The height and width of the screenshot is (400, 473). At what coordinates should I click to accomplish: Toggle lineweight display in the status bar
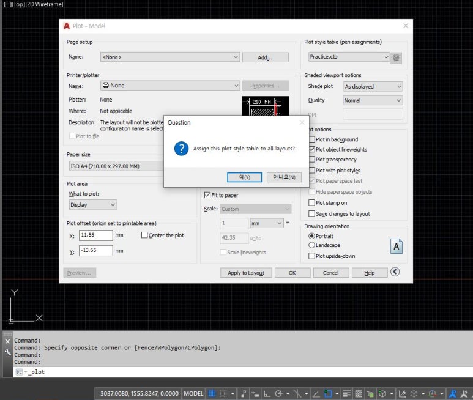(346, 393)
